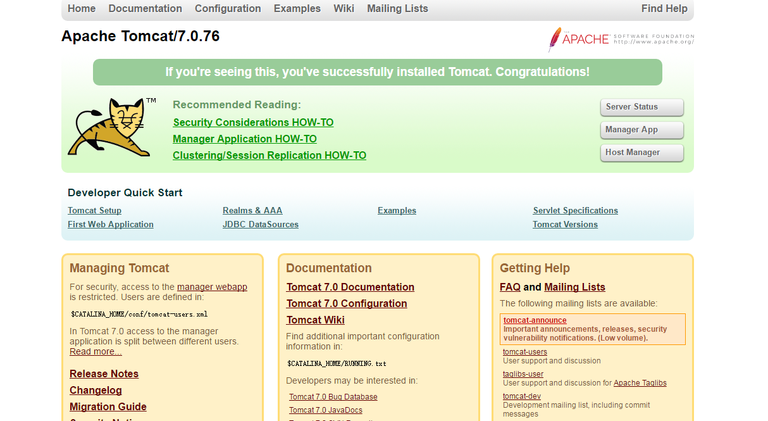Open Manager Application HOW-TO link
768x421 pixels.
(x=245, y=139)
